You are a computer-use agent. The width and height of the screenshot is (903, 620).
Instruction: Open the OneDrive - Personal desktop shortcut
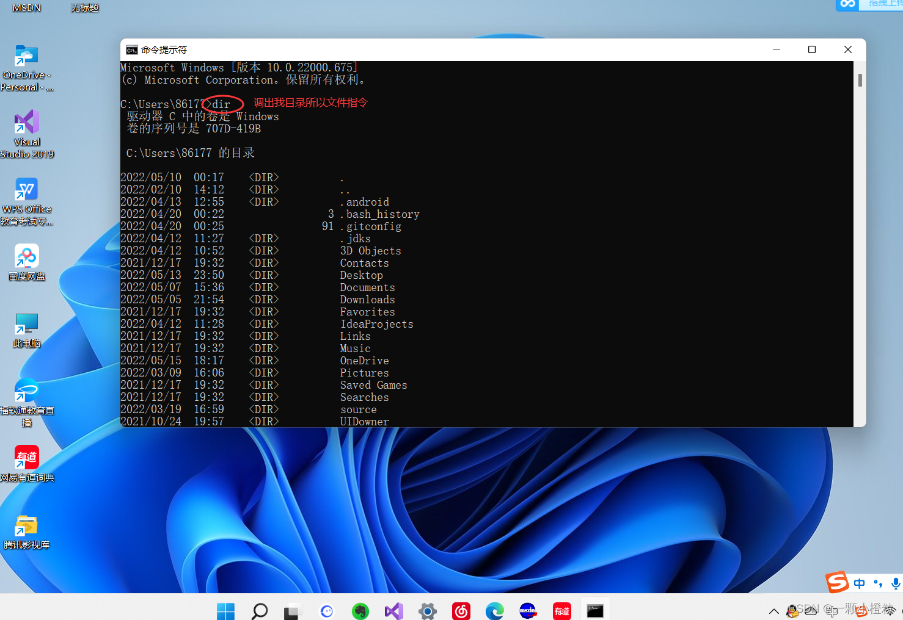point(27,68)
